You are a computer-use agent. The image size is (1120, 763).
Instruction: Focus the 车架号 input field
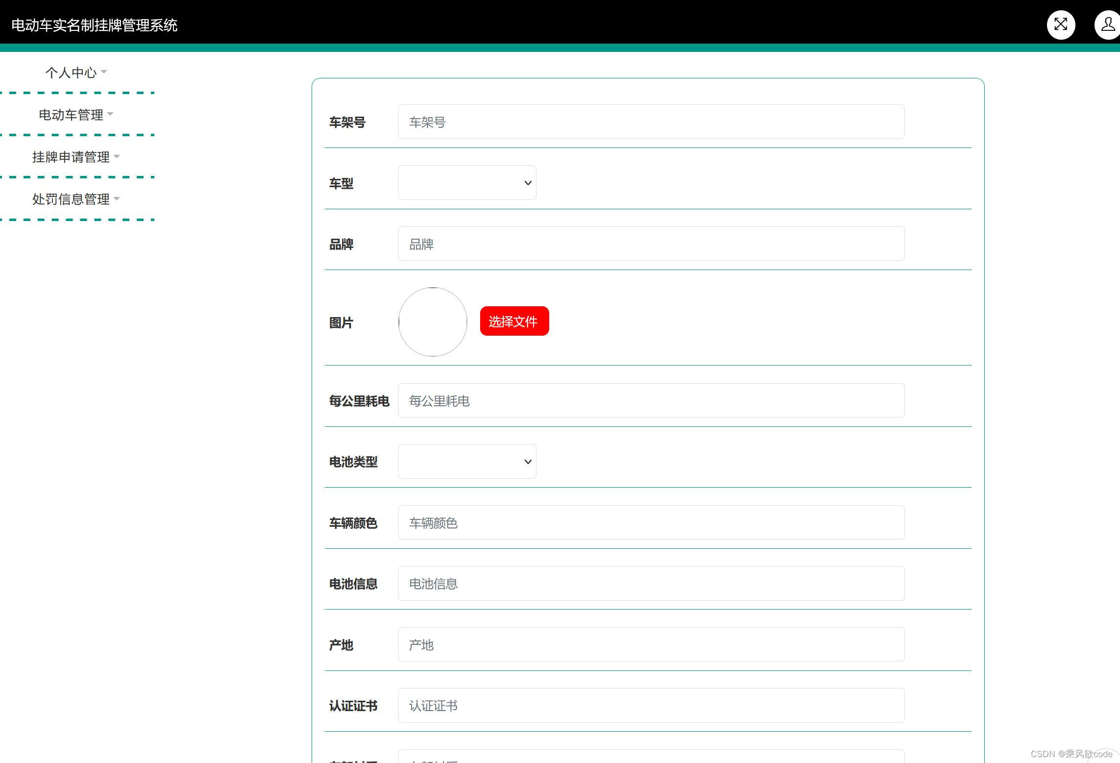pyautogui.click(x=651, y=122)
